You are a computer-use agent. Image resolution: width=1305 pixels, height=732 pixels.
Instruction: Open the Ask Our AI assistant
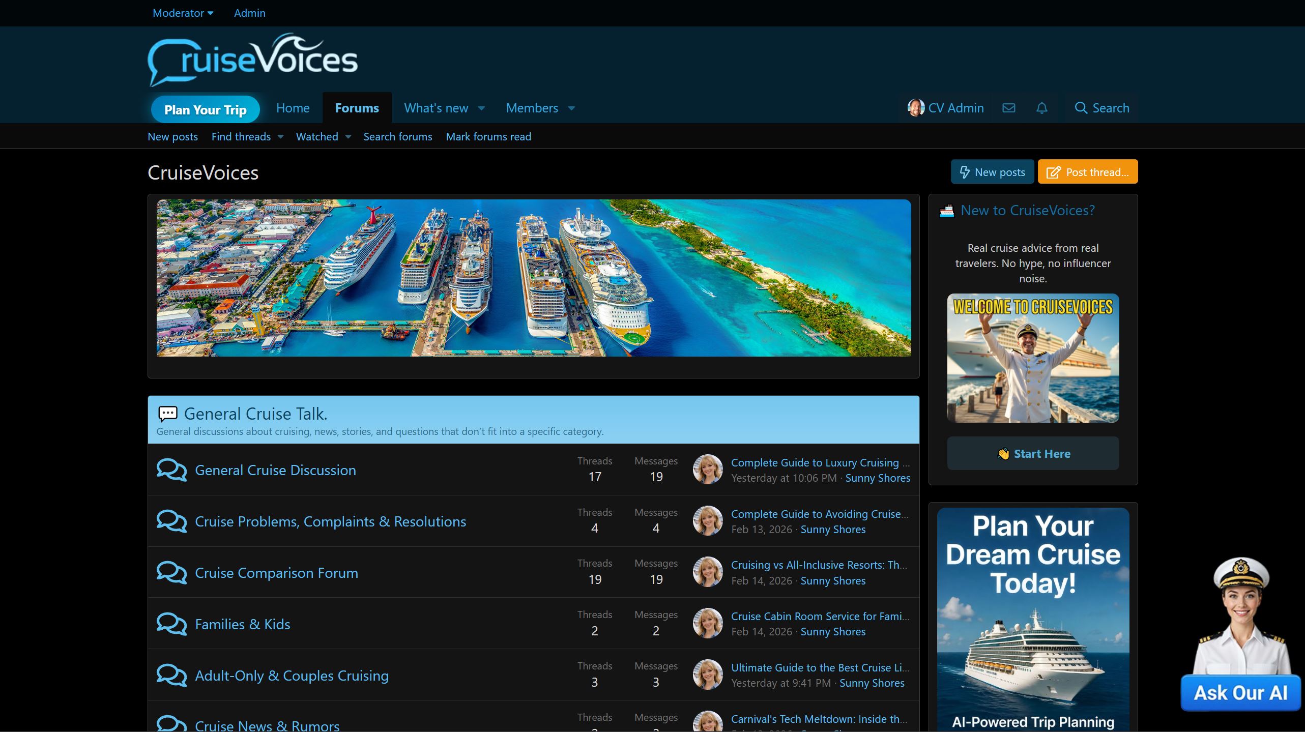coord(1241,692)
